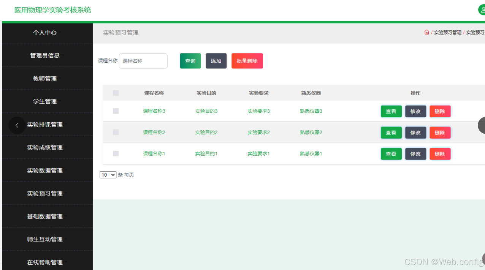This screenshot has width=485, height=270.
Task: Expand 实验排课管理 sidebar menu
Action: 47,125
